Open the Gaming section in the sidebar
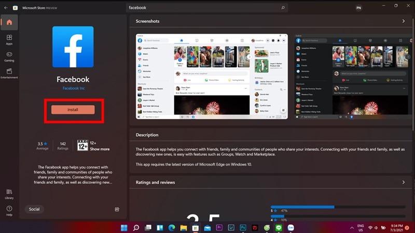Image resolution: width=415 pixels, height=233 pixels. (9, 56)
